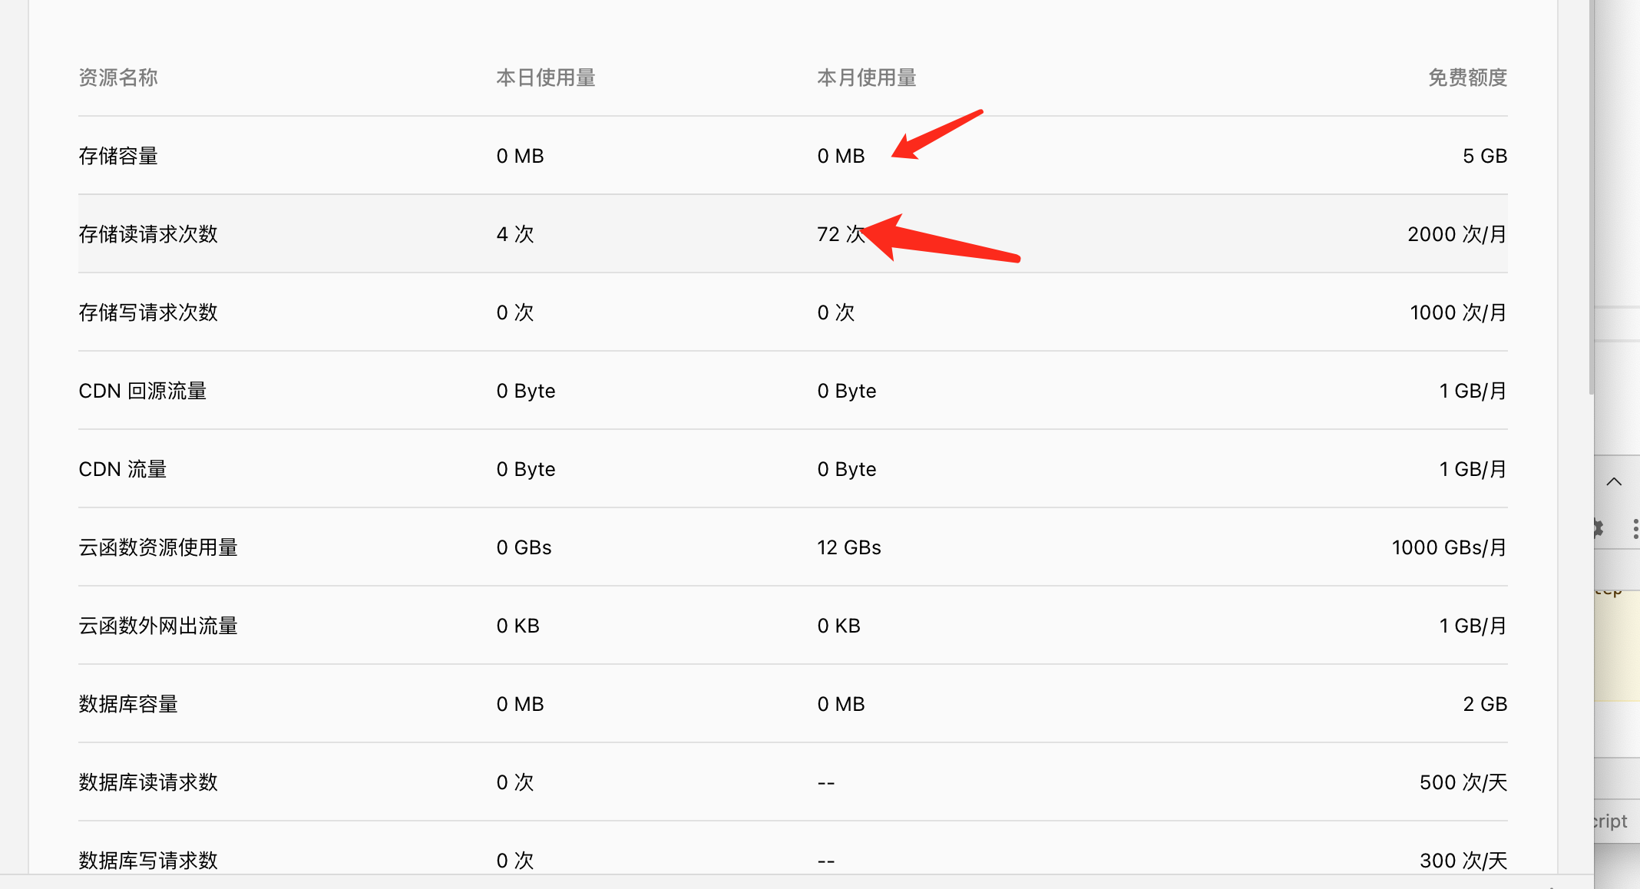This screenshot has height=889, width=1640.
Task: Open the gear settings icon at right edge
Action: click(x=1599, y=528)
